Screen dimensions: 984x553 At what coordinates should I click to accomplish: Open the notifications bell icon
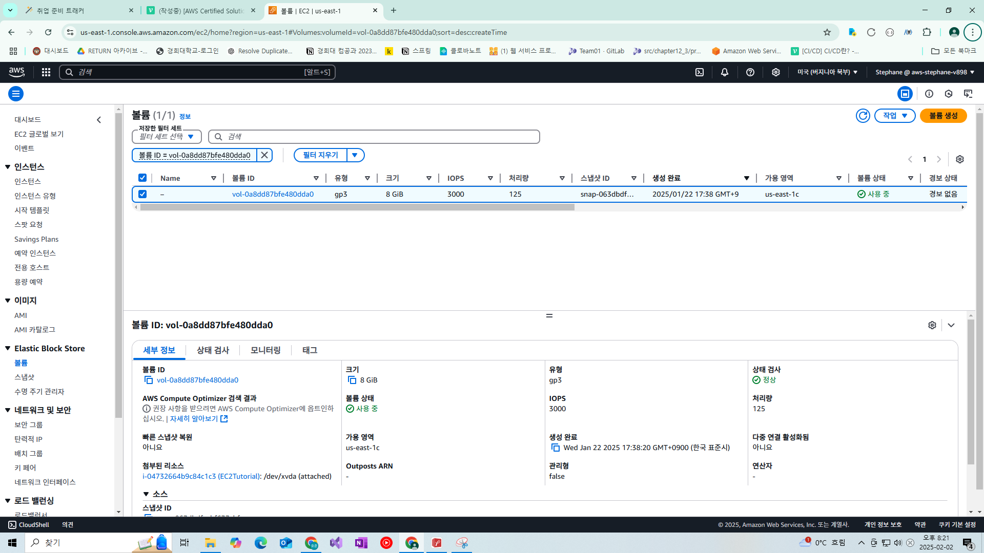tap(725, 72)
